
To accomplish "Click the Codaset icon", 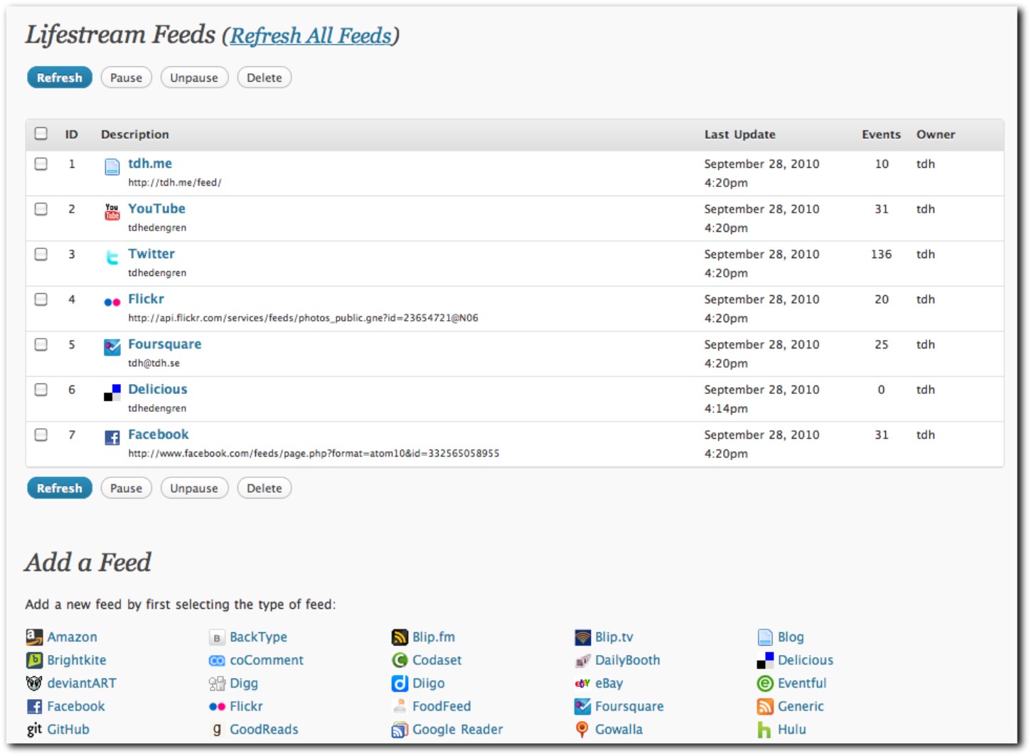I will (x=400, y=660).
